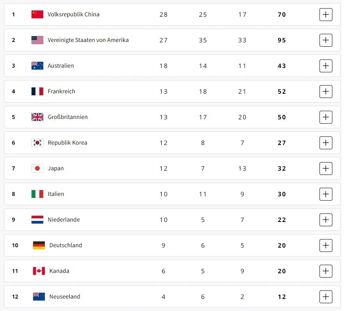Click the French tricolor flag icon
The image size is (346, 311).
[x=37, y=91]
